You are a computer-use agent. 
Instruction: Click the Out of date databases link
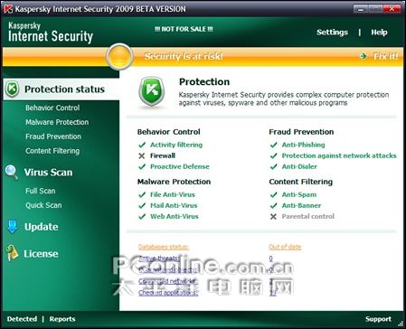point(285,247)
